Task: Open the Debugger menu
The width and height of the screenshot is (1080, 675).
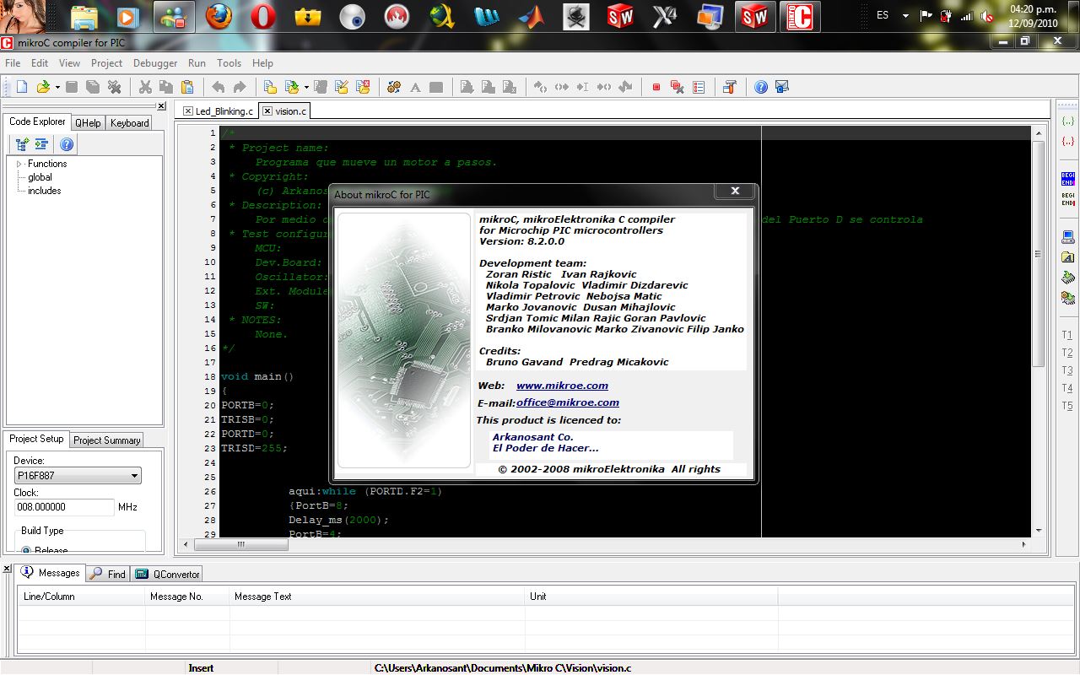Action: 155,62
